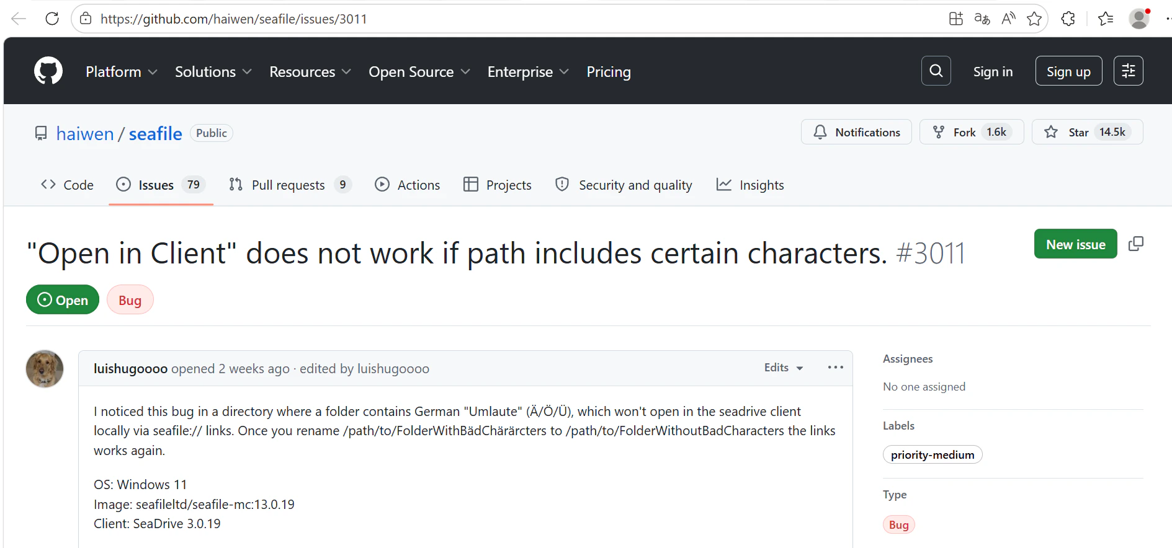This screenshot has width=1172, height=548.
Task: Expand the Open Source menu
Action: (419, 72)
